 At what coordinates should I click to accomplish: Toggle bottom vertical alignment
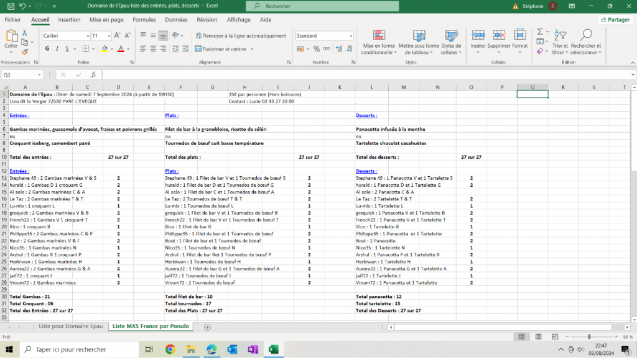[163, 35]
